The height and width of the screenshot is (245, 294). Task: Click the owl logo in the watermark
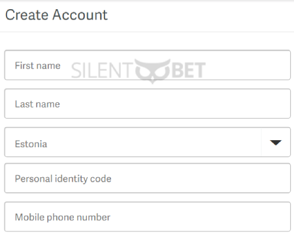point(152,70)
